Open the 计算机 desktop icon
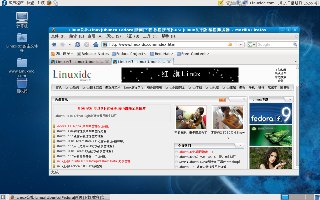Viewport: 320px width, 200px height. (x=22, y=17)
